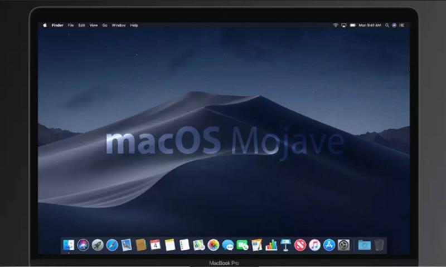The image size is (446, 267).
Task: Open FaceTime green icon in Dock
Action: coord(243,245)
